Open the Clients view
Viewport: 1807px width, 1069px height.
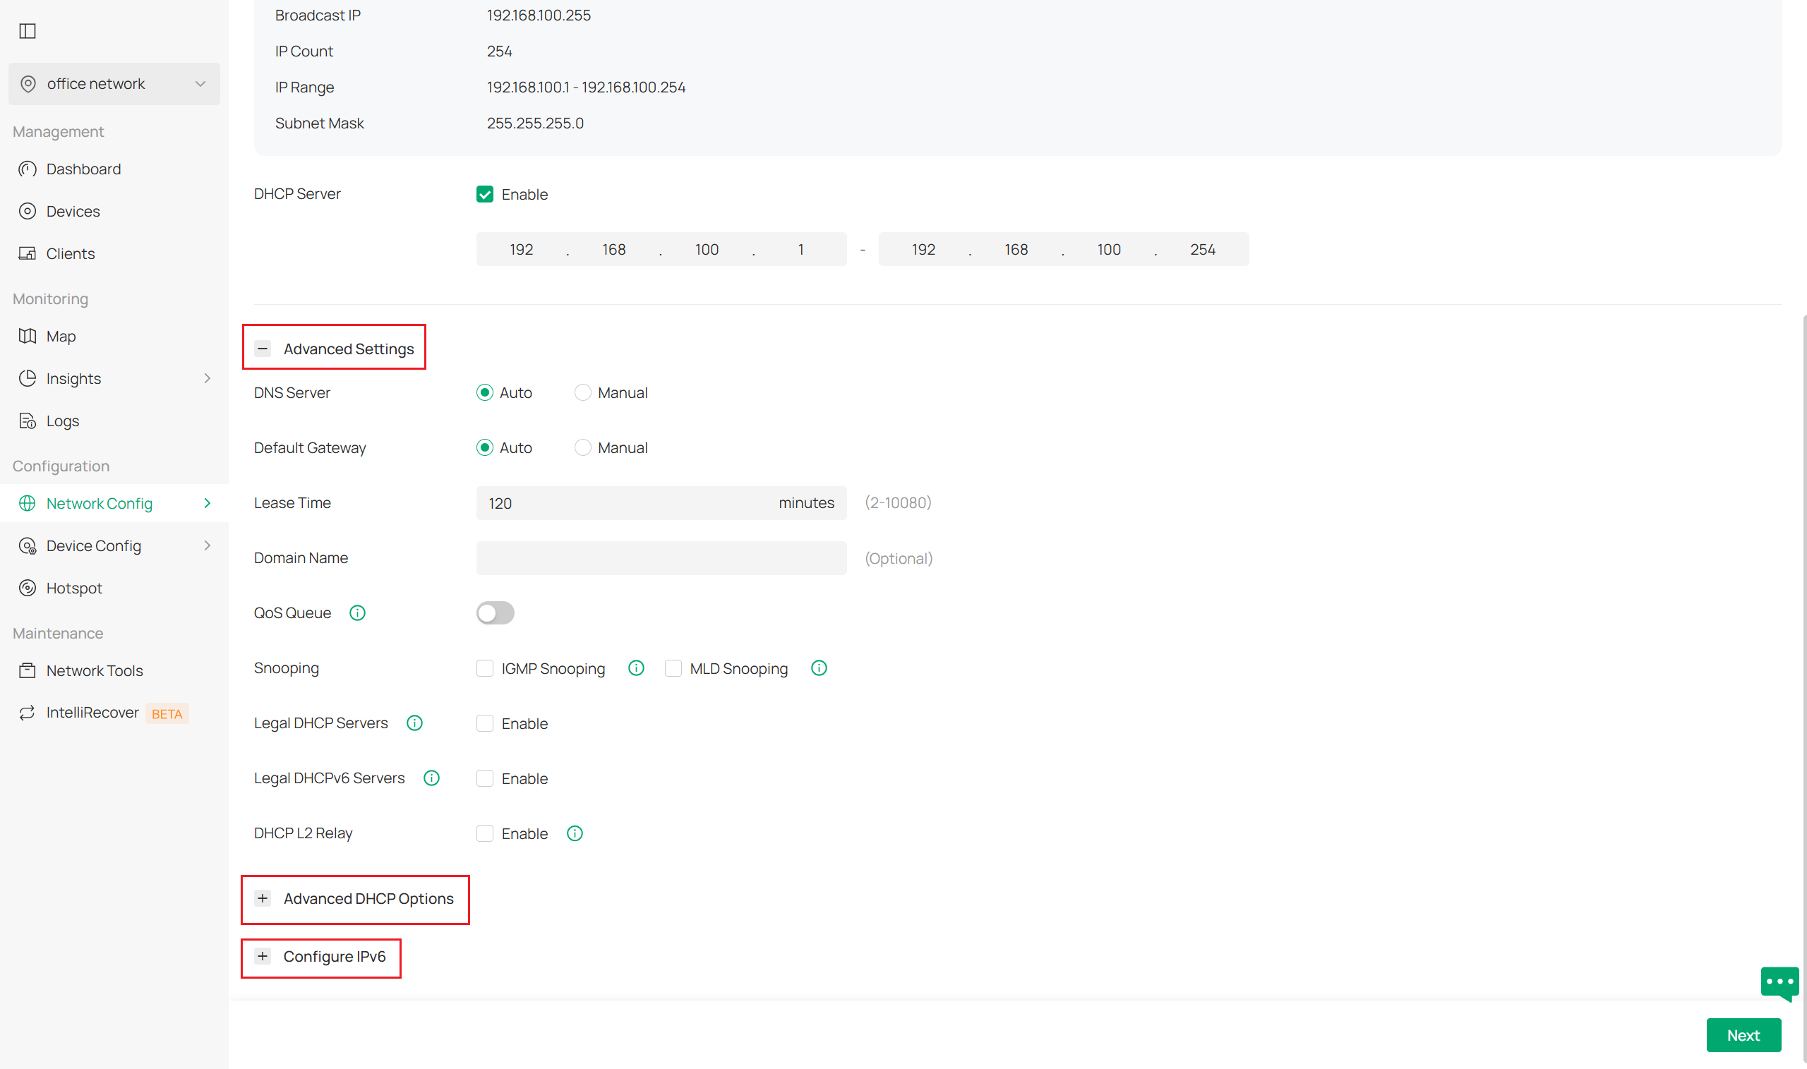(70, 253)
